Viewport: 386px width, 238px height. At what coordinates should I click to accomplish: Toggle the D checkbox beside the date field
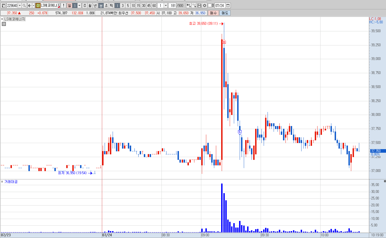pos(210,6)
